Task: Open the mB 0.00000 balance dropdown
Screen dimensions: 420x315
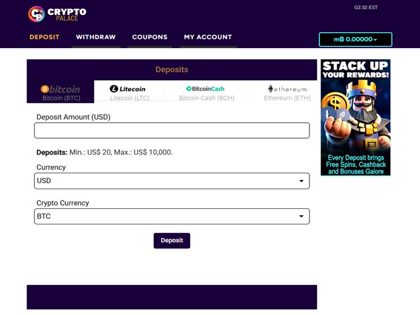Action: click(x=355, y=39)
